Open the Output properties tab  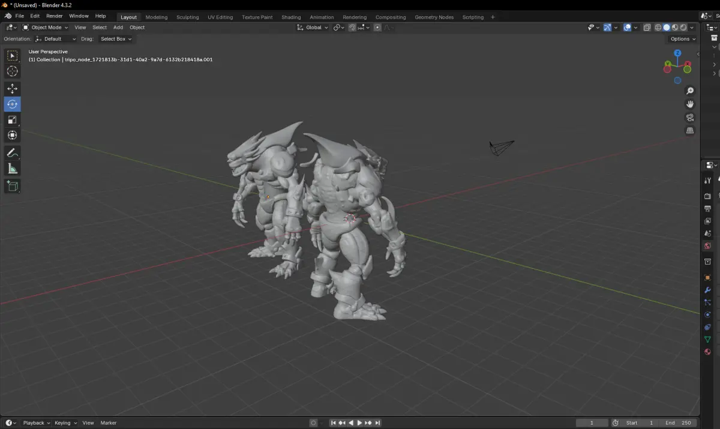pyautogui.click(x=707, y=209)
